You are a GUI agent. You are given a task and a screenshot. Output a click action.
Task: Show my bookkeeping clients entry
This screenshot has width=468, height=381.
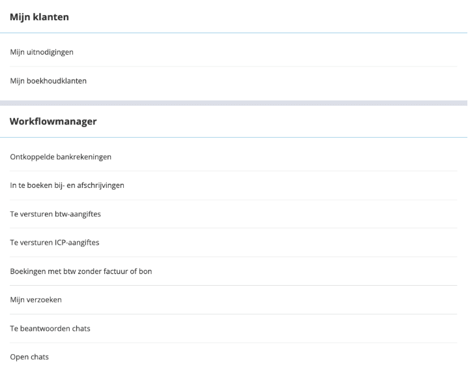tap(48, 81)
